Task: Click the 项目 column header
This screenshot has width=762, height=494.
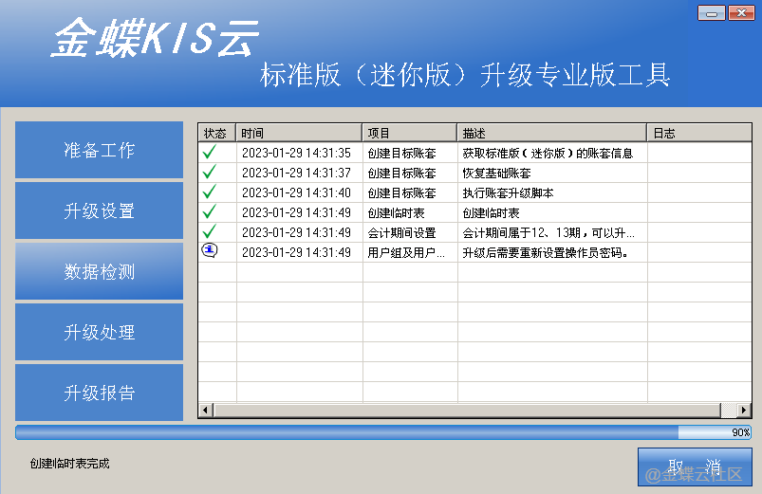Action: [x=410, y=134]
